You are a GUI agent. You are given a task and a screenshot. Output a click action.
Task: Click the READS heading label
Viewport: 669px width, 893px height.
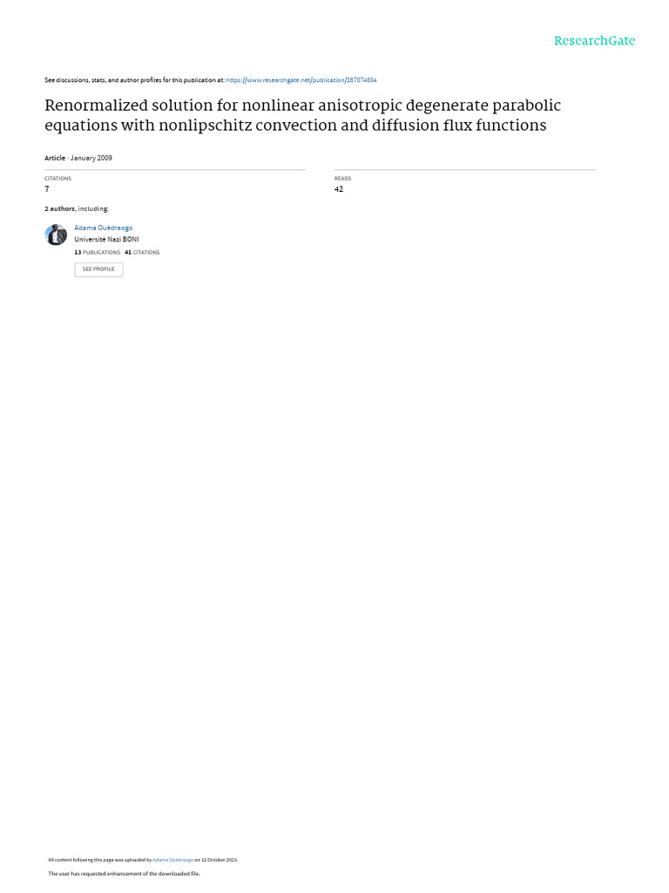coord(342,179)
